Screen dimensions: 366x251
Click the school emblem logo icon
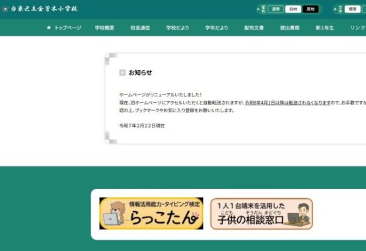[x=5, y=9]
